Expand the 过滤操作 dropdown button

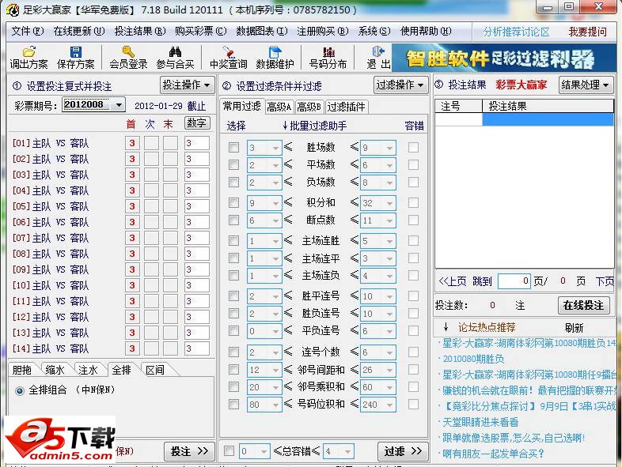click(x=401, y=85)
